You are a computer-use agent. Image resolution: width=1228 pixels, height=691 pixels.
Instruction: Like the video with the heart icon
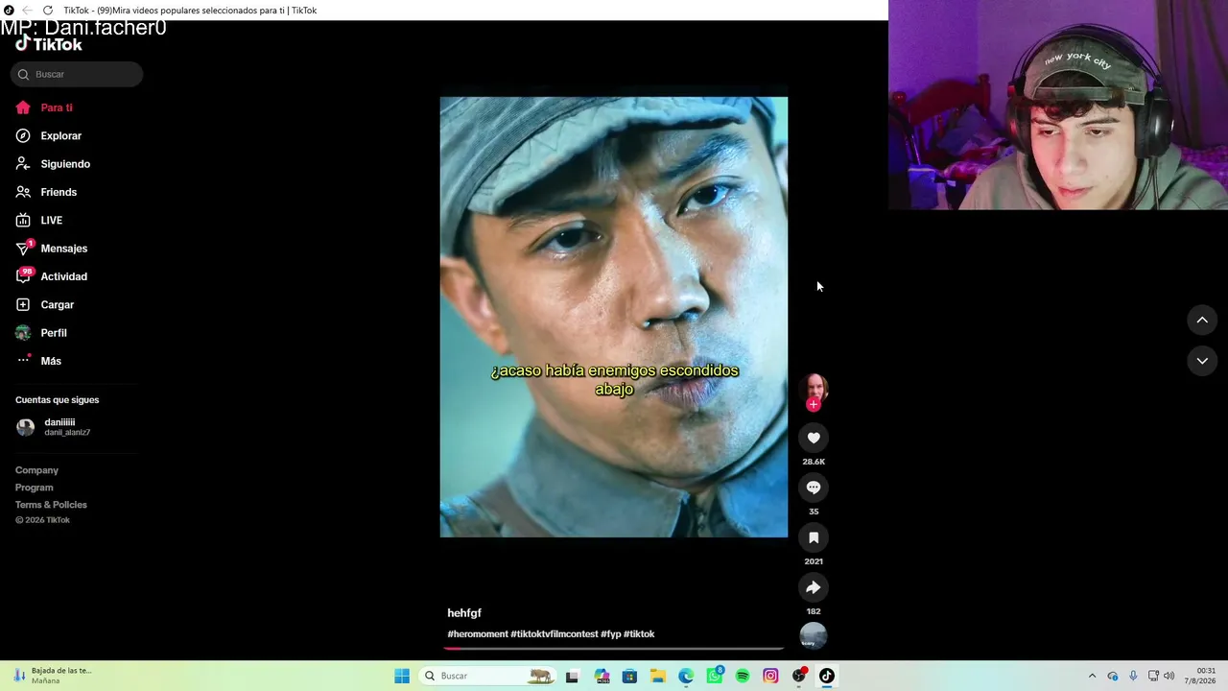(814, 438)
